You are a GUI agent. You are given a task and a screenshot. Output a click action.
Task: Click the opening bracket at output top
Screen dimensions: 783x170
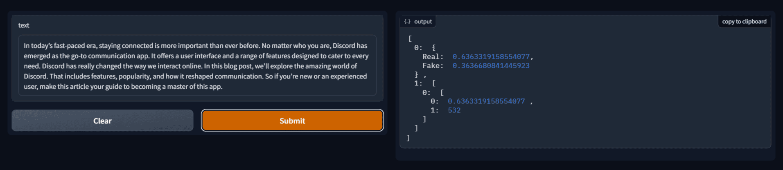(410, 39)
